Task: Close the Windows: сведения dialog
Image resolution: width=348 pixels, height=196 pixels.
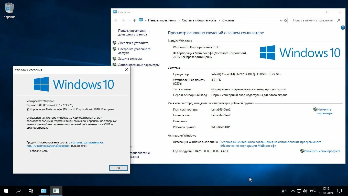Action: pyautogui.click(x=126, y=70)
